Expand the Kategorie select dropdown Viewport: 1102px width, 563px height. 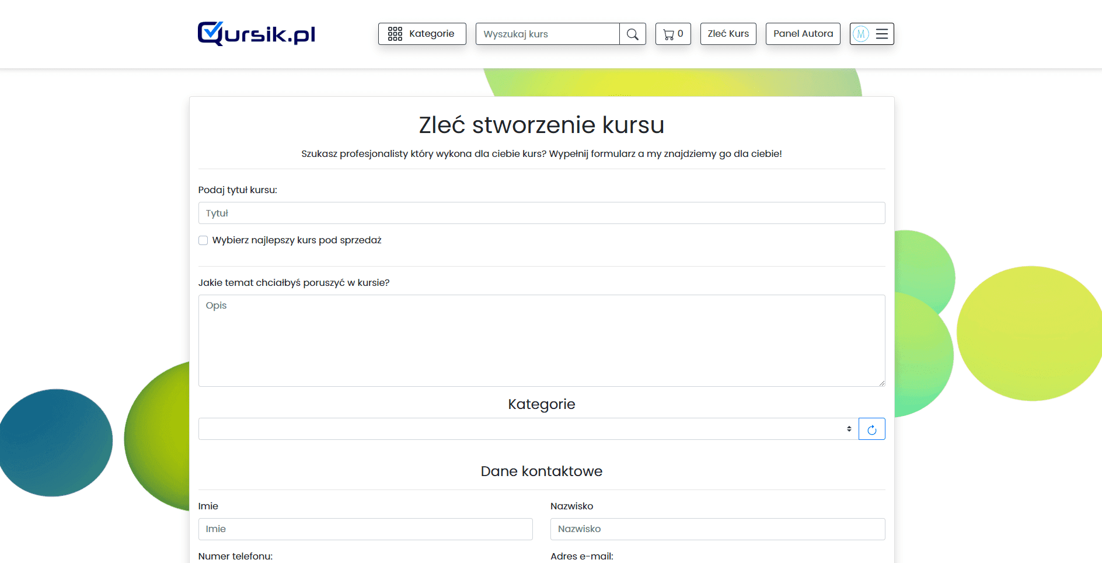tap(525, 429)
